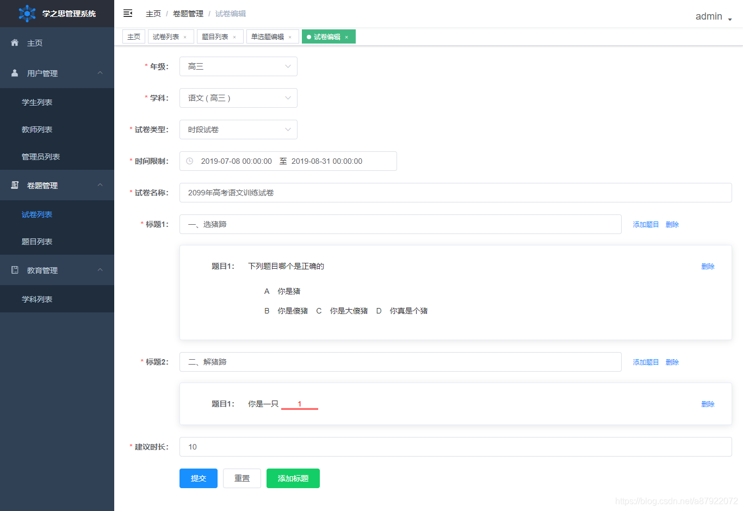Click 卷题管理 in the breadcrumb

coord(188,14)
